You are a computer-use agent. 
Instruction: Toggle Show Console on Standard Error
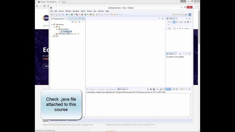pyautogui.click(x=170, y=89)
